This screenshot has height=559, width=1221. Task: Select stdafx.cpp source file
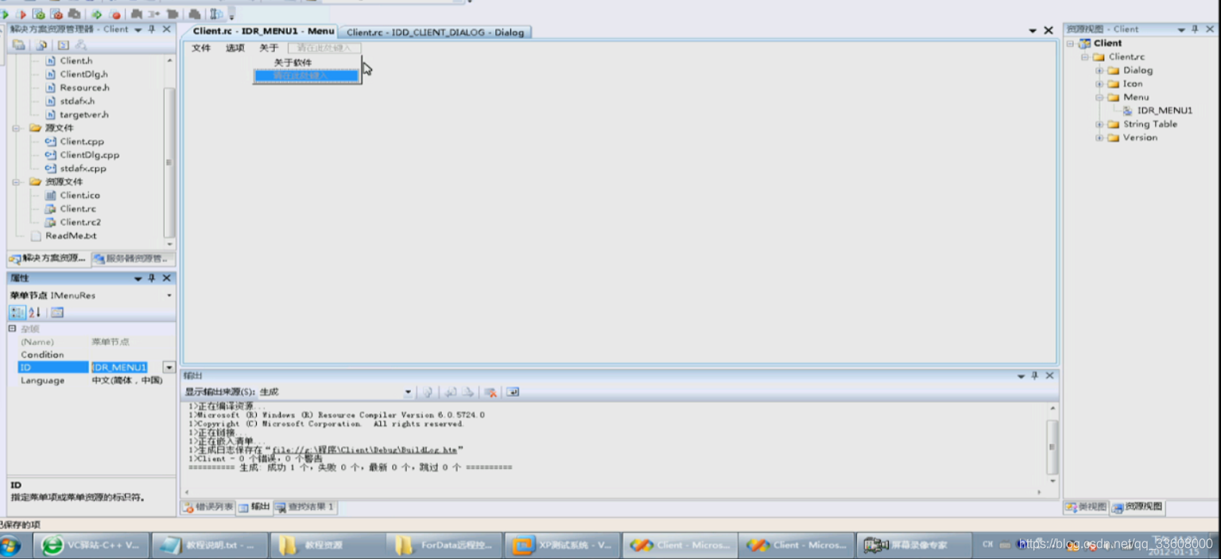click(x=83, y=169)
